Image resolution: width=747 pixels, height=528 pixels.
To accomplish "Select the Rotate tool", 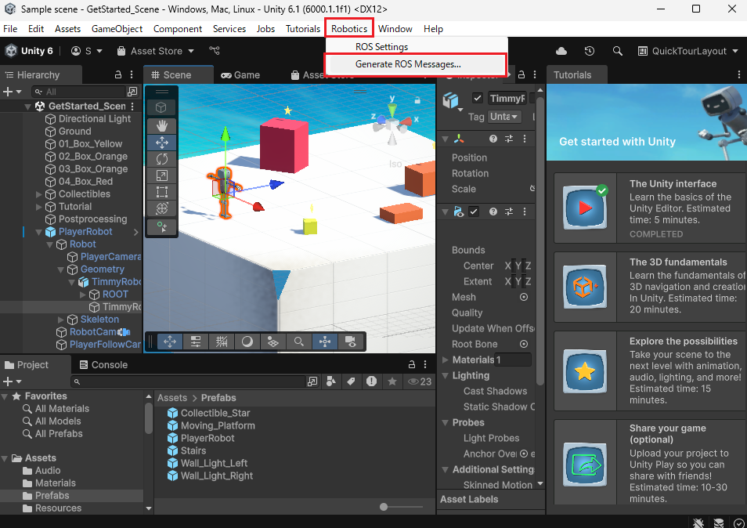I will click(161, 159).
